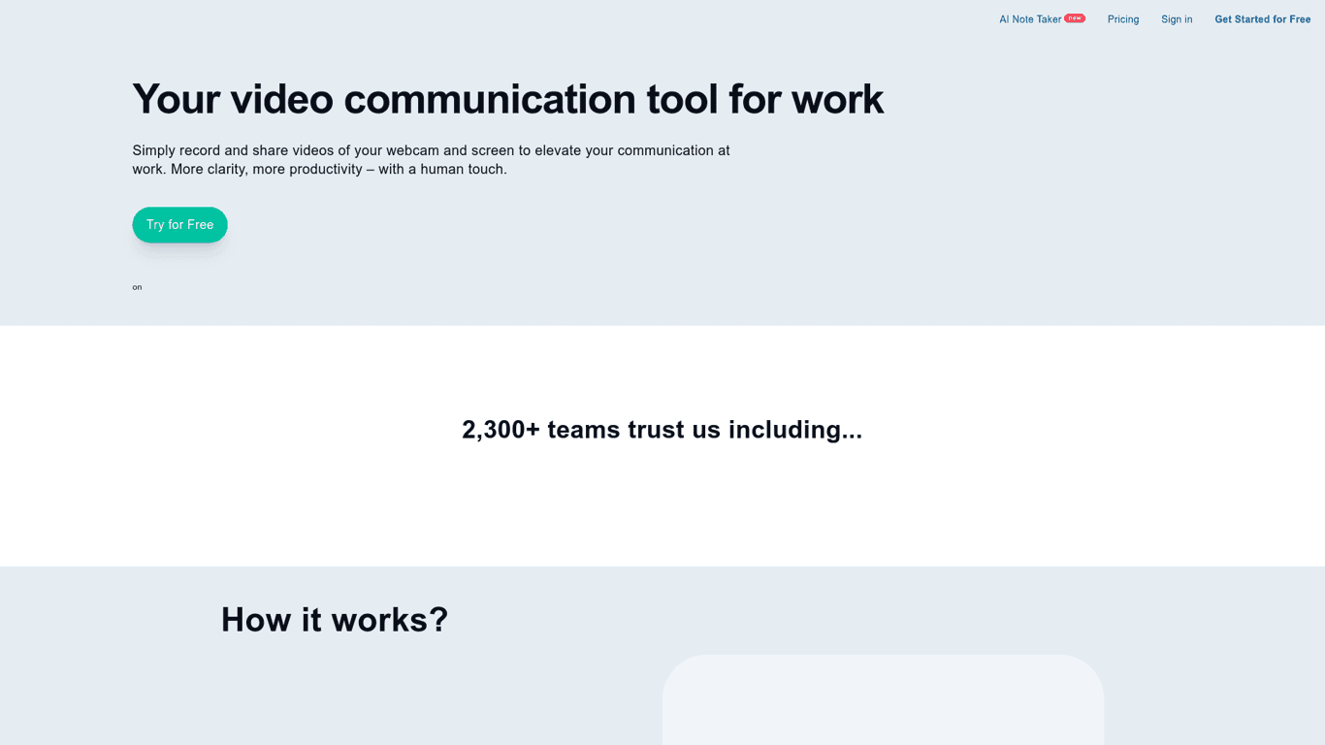1325x745 pixels.
Task: Go to the Pricing page
Action: [1123, 19]
